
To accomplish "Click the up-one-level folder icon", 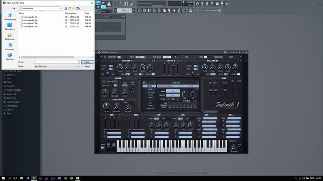I will point(70,8).
